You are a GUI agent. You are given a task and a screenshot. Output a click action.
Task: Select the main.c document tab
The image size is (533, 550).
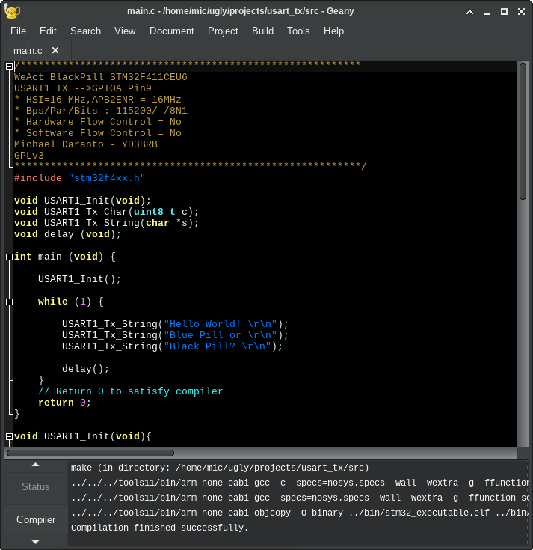[x=28, y=51]
